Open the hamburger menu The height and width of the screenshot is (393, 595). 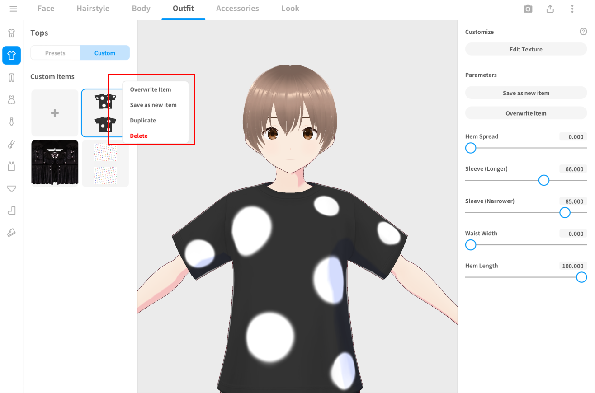point(13,9)
